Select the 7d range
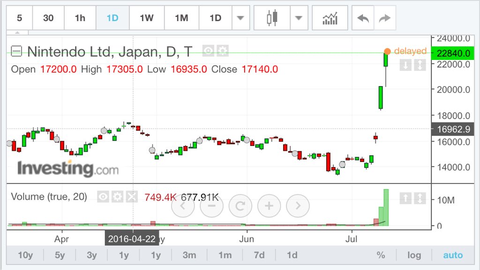This screenshot has height=270, width=480. [259, 255]
